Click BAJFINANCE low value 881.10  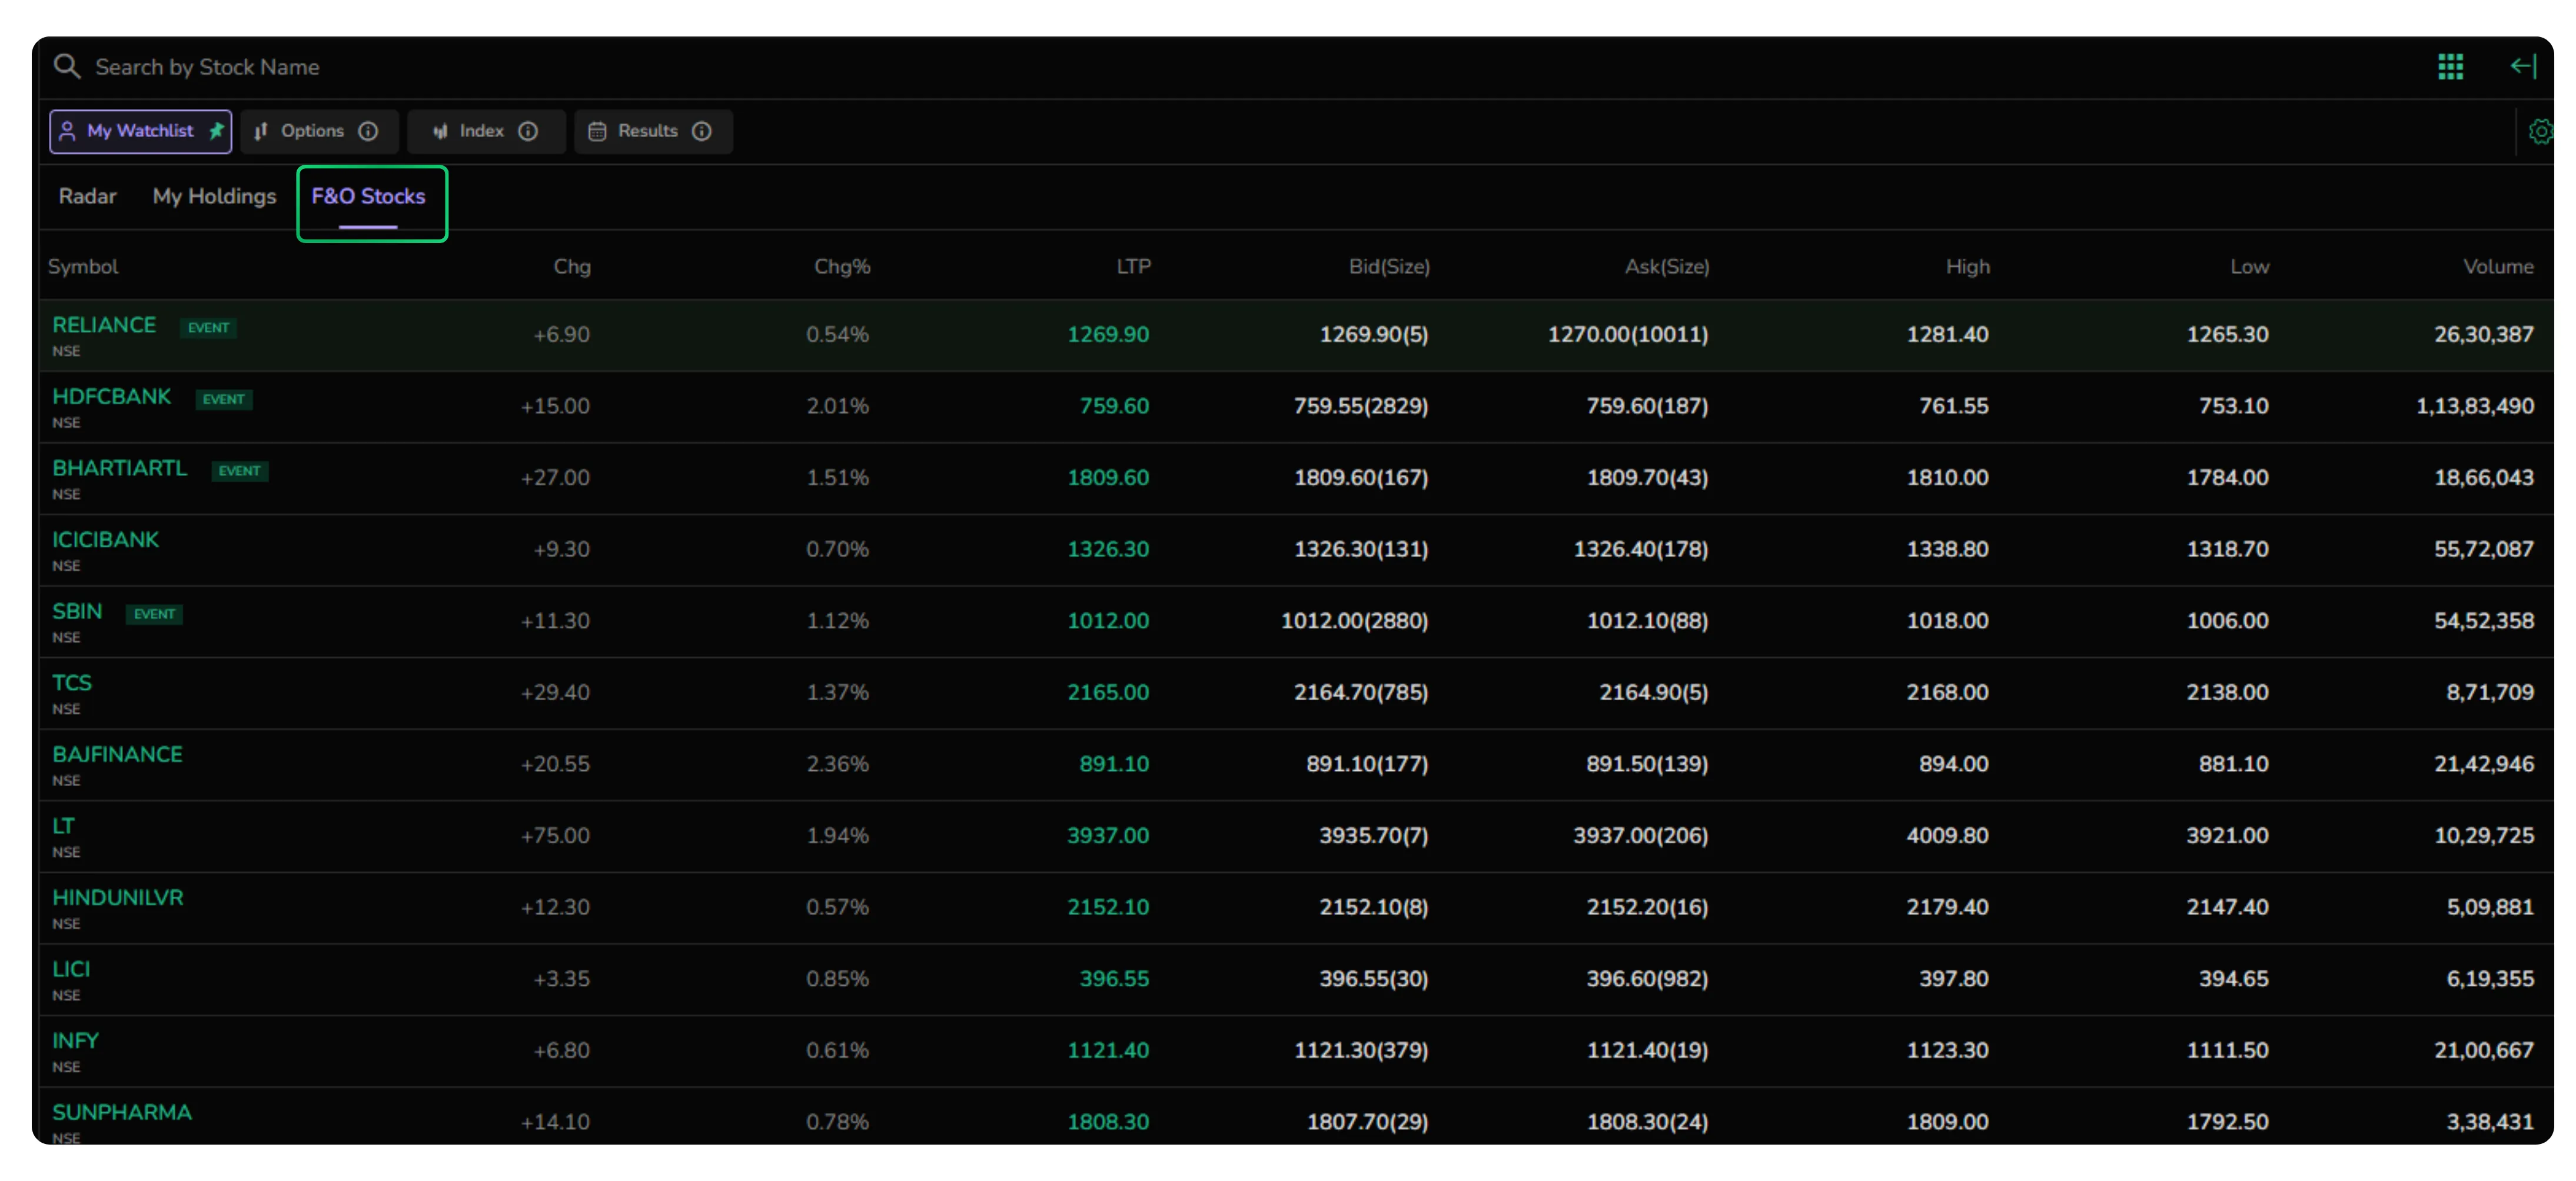pyautogui.click(x=2233, y=764)
